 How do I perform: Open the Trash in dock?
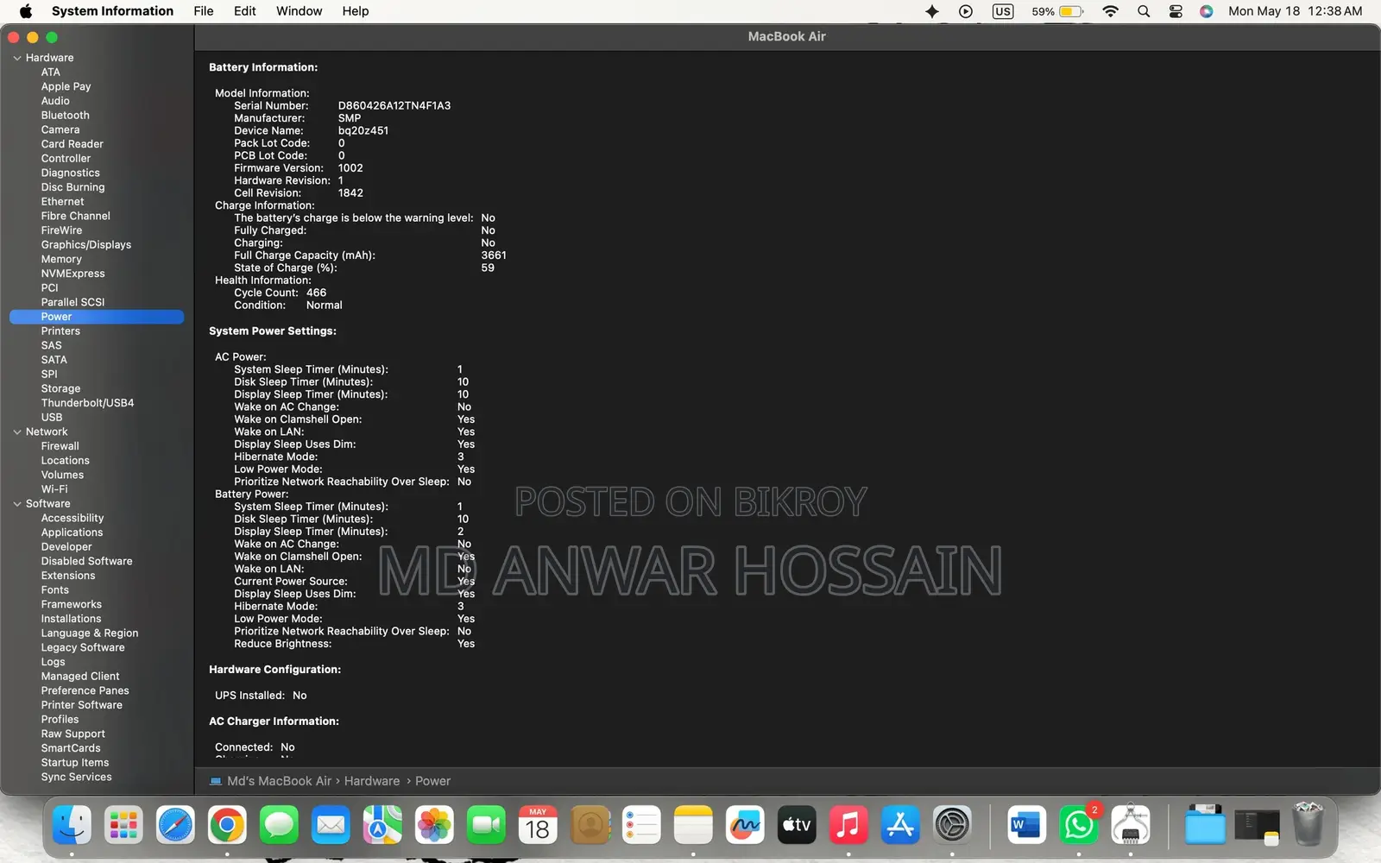point(1308,824)
